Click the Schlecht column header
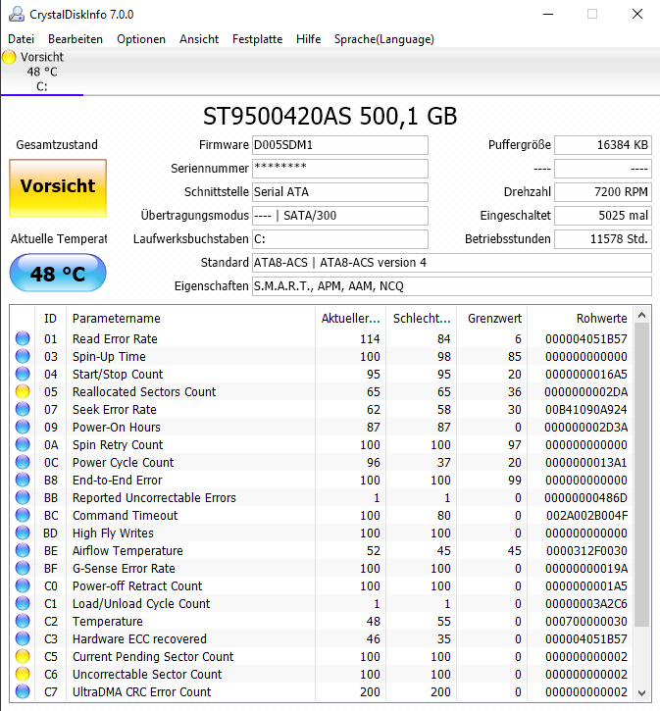660x711 pixels. tap(421, 319)
